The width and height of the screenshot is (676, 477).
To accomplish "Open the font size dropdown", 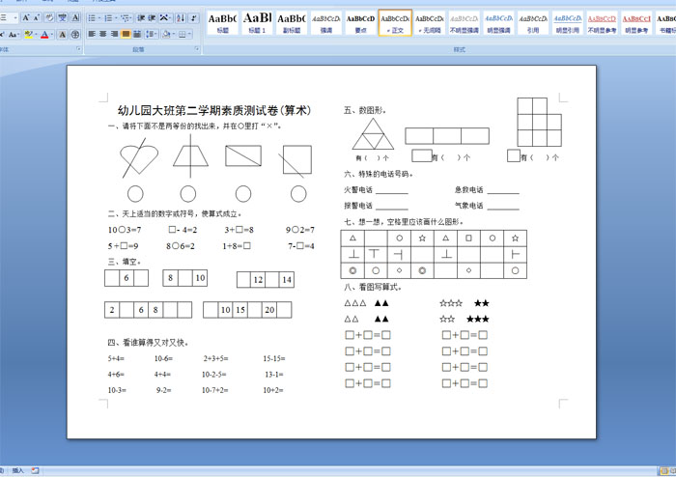I will 15,17.
